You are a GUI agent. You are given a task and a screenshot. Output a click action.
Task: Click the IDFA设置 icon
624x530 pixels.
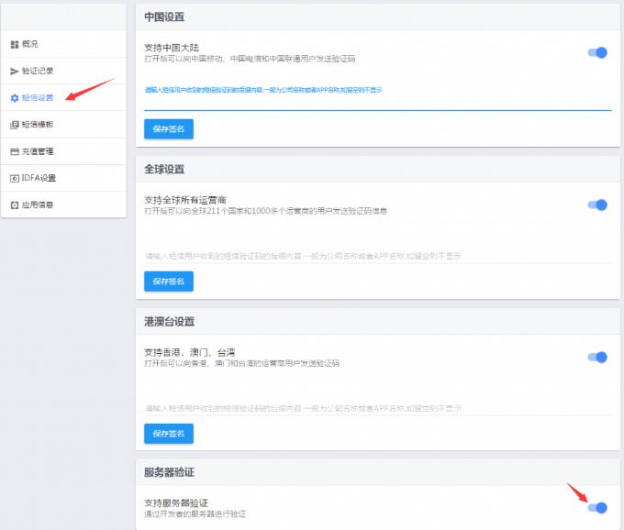pyautogui.click(x=15, y=179)
